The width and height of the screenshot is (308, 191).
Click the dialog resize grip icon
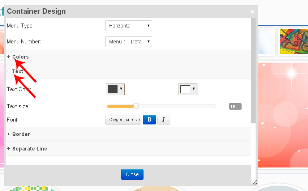point(254,183)
